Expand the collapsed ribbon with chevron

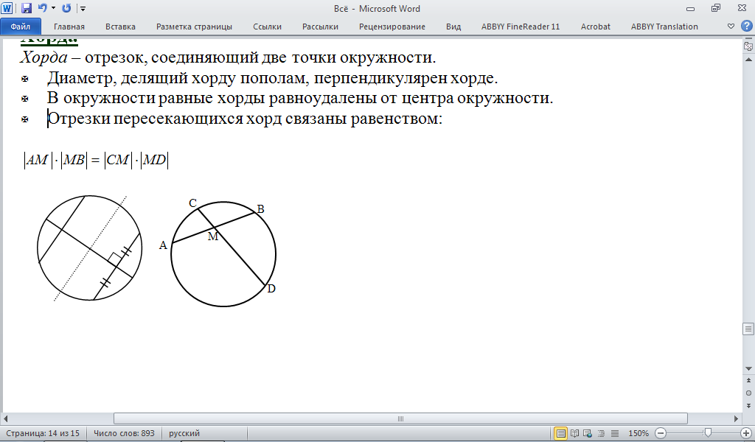click(x=731, y=27)
